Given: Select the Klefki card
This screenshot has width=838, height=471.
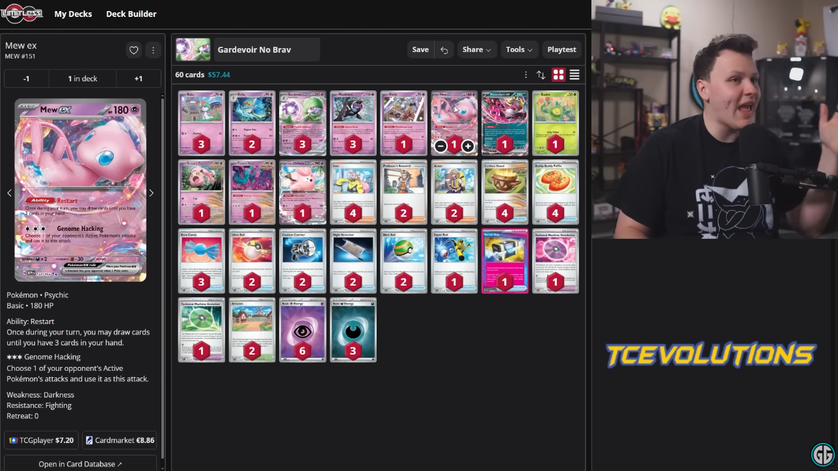Looking at the screenshot, I should click(x=403, y=122).
